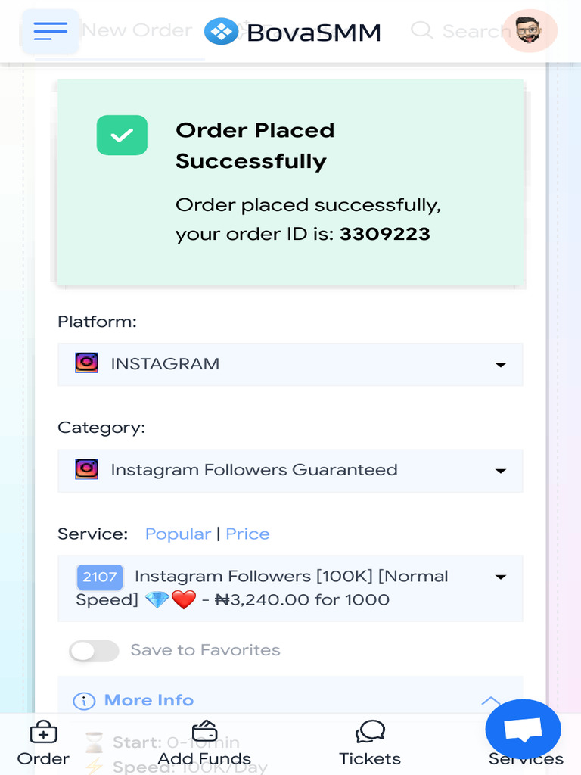Click the BovaSMM logo
The image size is (581, 775).
(x=293, y=32)
